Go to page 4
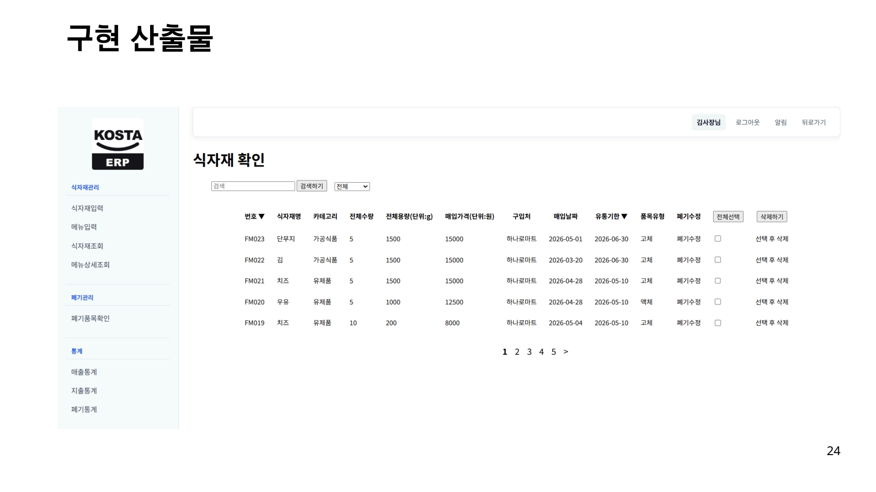Image resolution: width=876 pixels, height=492 pixels. pyautogui.click(x=542, y=352)
